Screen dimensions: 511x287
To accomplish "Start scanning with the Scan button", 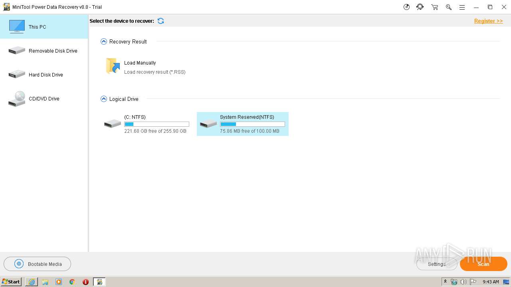I will pos(483,264).
